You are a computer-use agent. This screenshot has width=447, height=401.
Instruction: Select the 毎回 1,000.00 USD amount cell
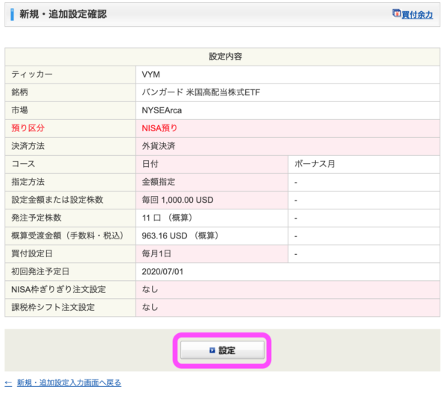tap(212, 200)
